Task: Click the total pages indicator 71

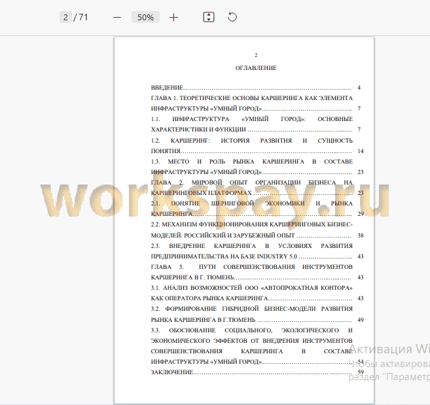Action: (83, 17)
